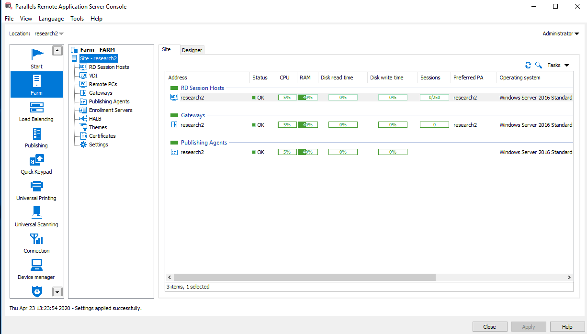Screen dimensions: 587x334
Task: Sort by Address column header
Action: point(207,78)
